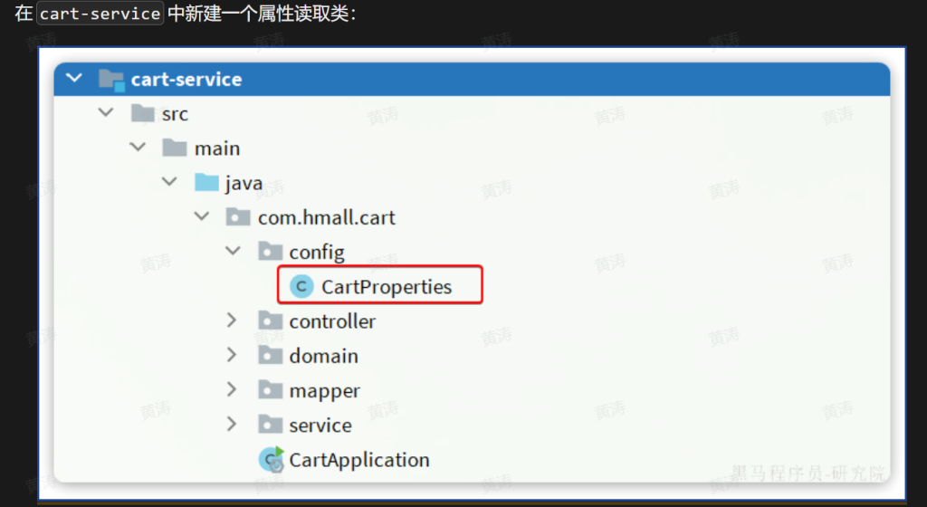Click the main folder icon
This screenshot has width=927, height=507.
175,148
